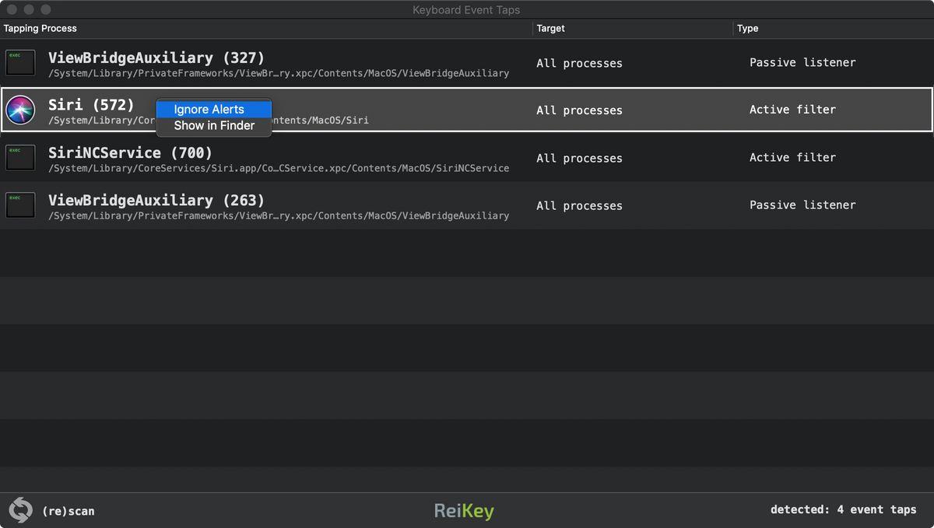Click the rescan circular arrows icon
This screenshot has height=528, width=934.
(20, 510)
